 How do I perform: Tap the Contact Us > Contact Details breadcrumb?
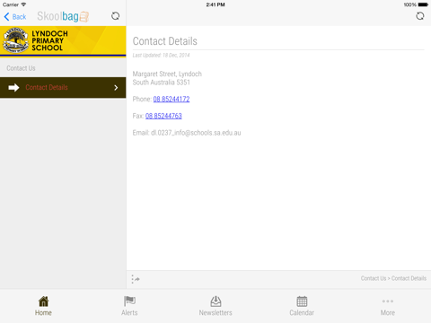[393, 278]
